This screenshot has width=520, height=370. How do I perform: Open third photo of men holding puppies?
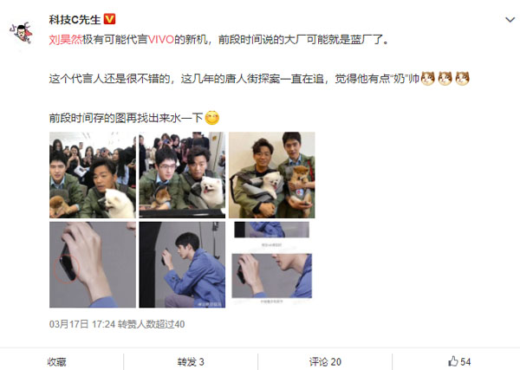pyautogui.click(x=272, y=175)
